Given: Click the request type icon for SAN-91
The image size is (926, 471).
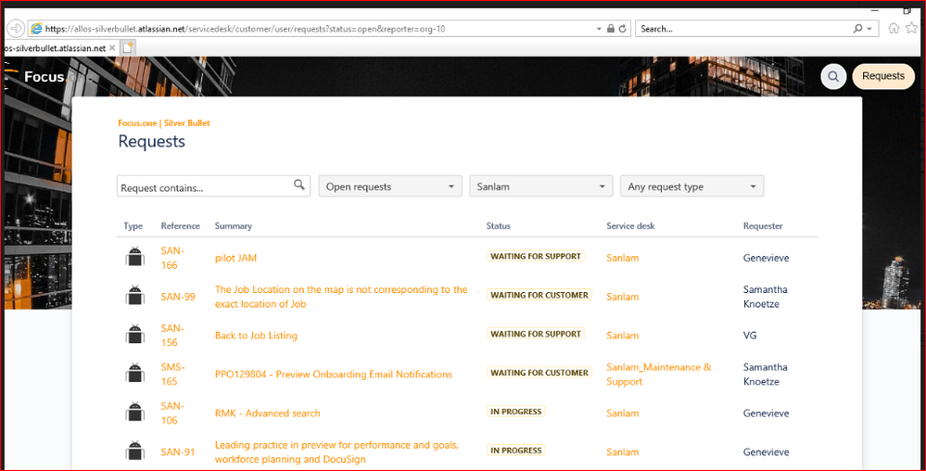Looking at the screenshot, I should [x=135, y=451].
